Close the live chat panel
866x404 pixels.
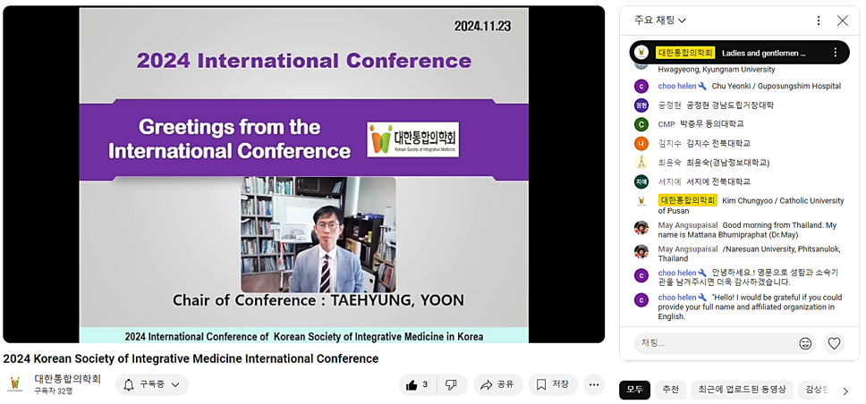[842, 21]
